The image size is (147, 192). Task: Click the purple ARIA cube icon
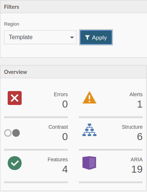[89, 163]
